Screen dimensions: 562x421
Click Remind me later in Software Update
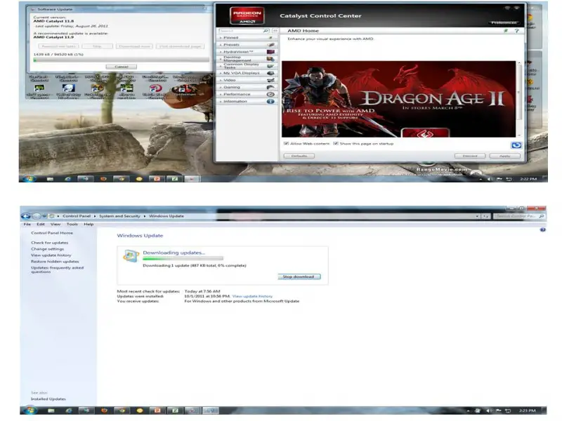click(58, 46)
